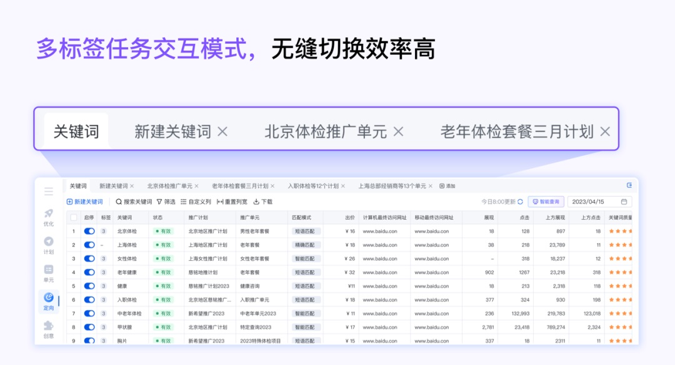Toggle off the switch for 北京体检 row
675x365 pixels.
coord(89,231)
